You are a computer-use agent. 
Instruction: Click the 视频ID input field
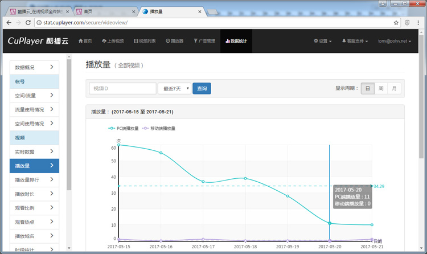122,89
